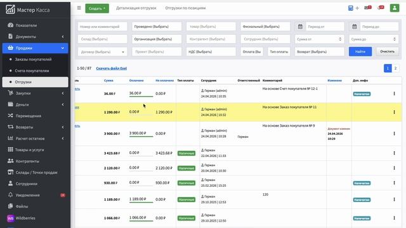Image resolution: width=406 pixels, height=228 pixels.
Task: Open the Организация (Выбрать) selector
Action: pyautogui.click(x=157, y=39)
